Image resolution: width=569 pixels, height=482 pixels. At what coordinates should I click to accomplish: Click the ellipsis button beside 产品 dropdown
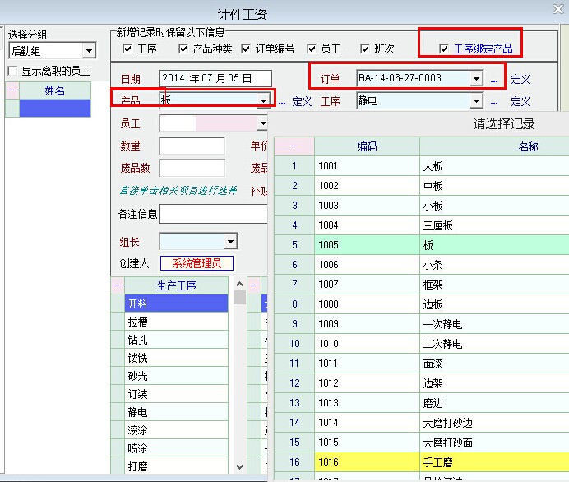pyautogui.click(x=281, y=101)
